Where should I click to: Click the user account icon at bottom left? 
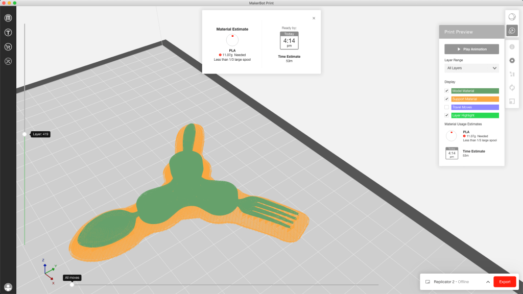point(8,287)
